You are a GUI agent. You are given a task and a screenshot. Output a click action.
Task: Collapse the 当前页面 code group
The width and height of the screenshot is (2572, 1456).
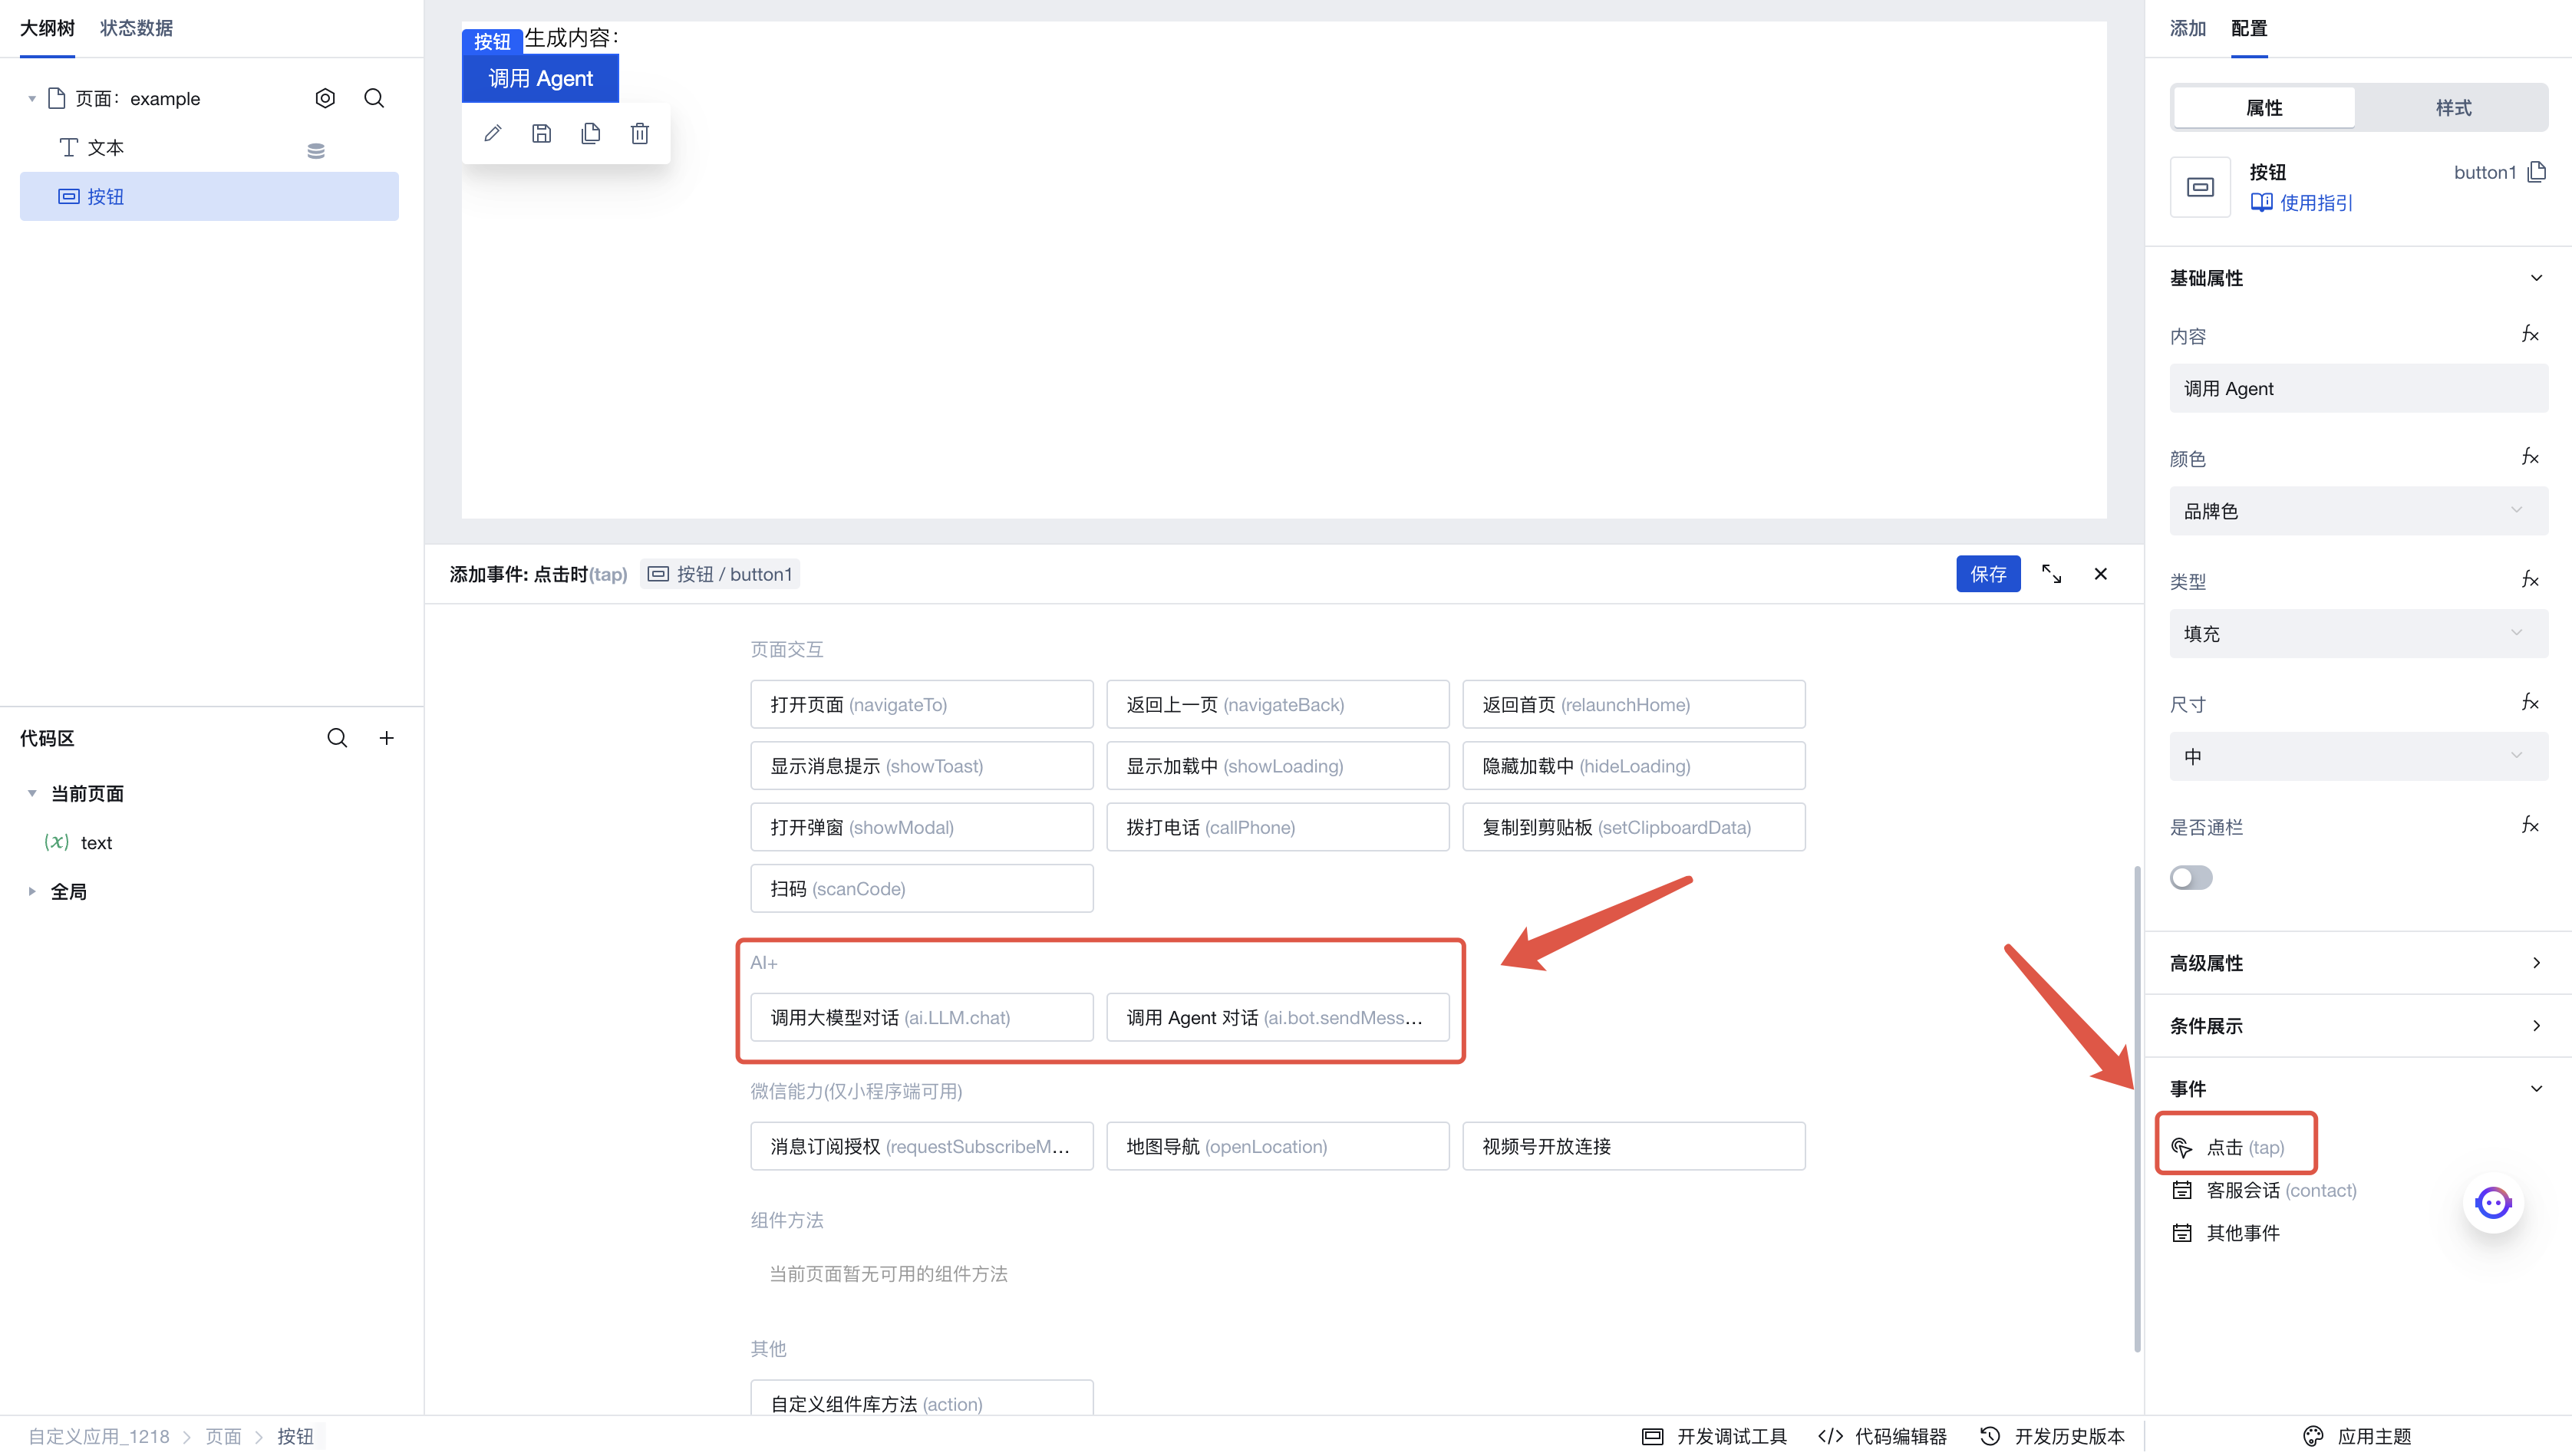[32, 793]
